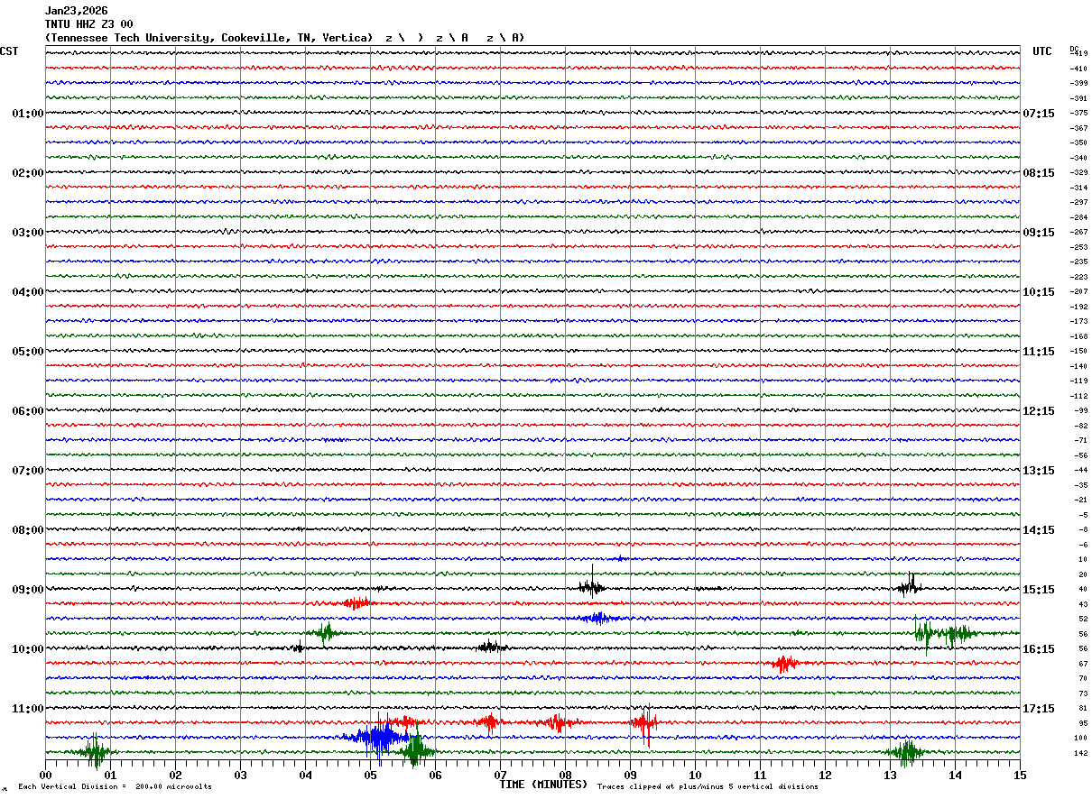Click the 13 minute tick label on axis
This screenshot has height=799, width=1092.
(x=890, y=775)
